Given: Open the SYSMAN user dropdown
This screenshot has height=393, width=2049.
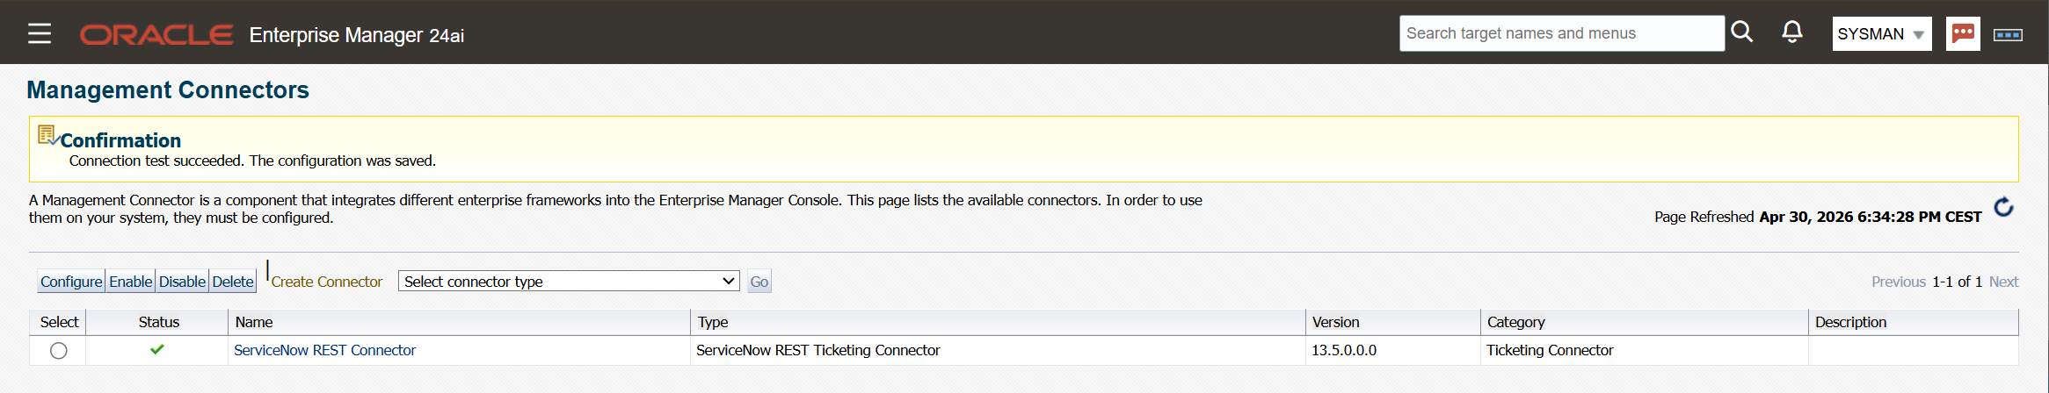Looking at the screenshot, I should pos(1881,33).
